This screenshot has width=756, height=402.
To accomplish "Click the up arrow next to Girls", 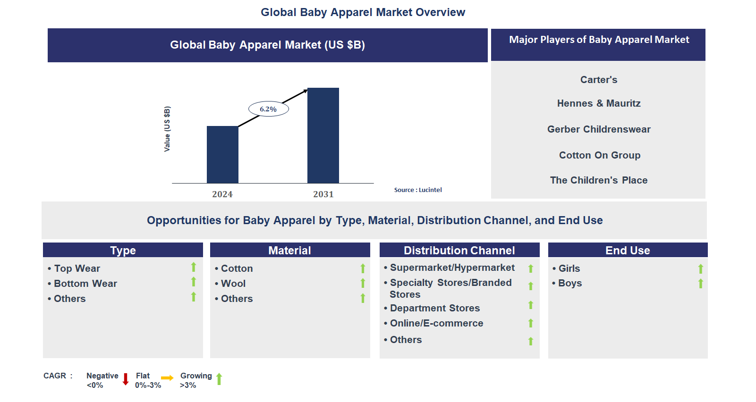I will (700, 268).
